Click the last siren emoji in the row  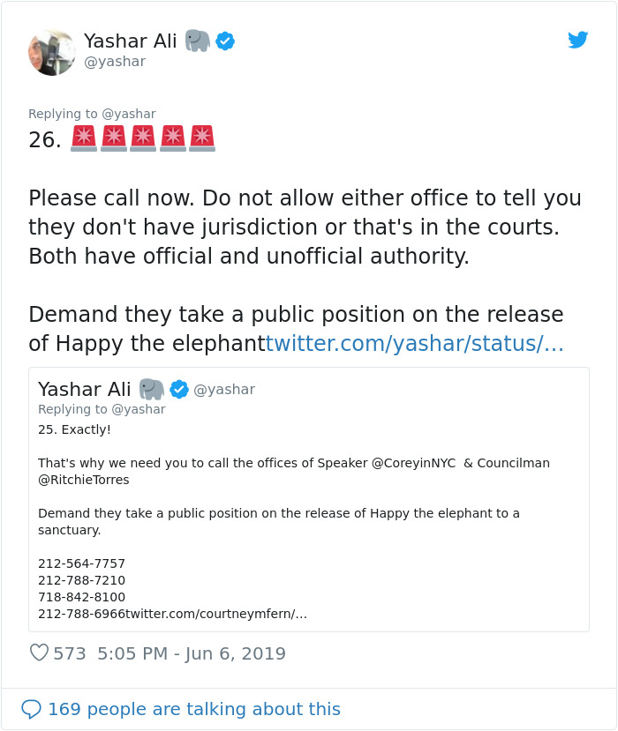203,137
